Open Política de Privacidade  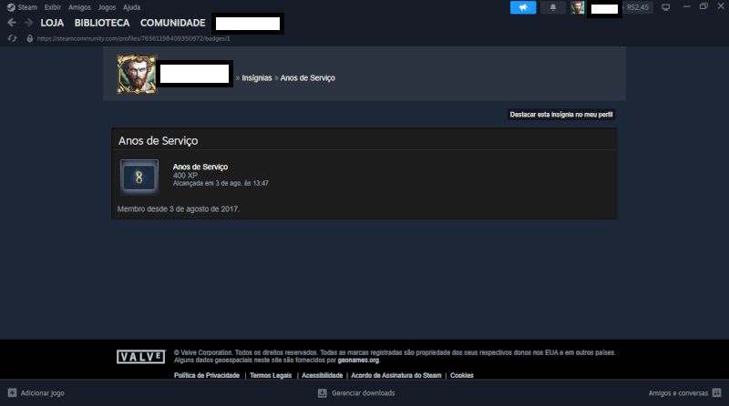coord(207,375)
